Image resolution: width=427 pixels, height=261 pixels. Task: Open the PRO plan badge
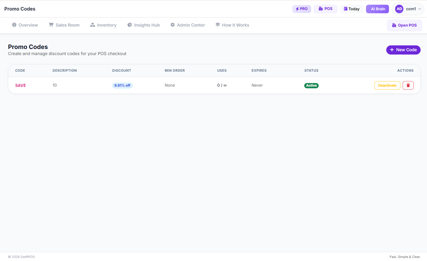pyautogui.click(x=302, y=9)
